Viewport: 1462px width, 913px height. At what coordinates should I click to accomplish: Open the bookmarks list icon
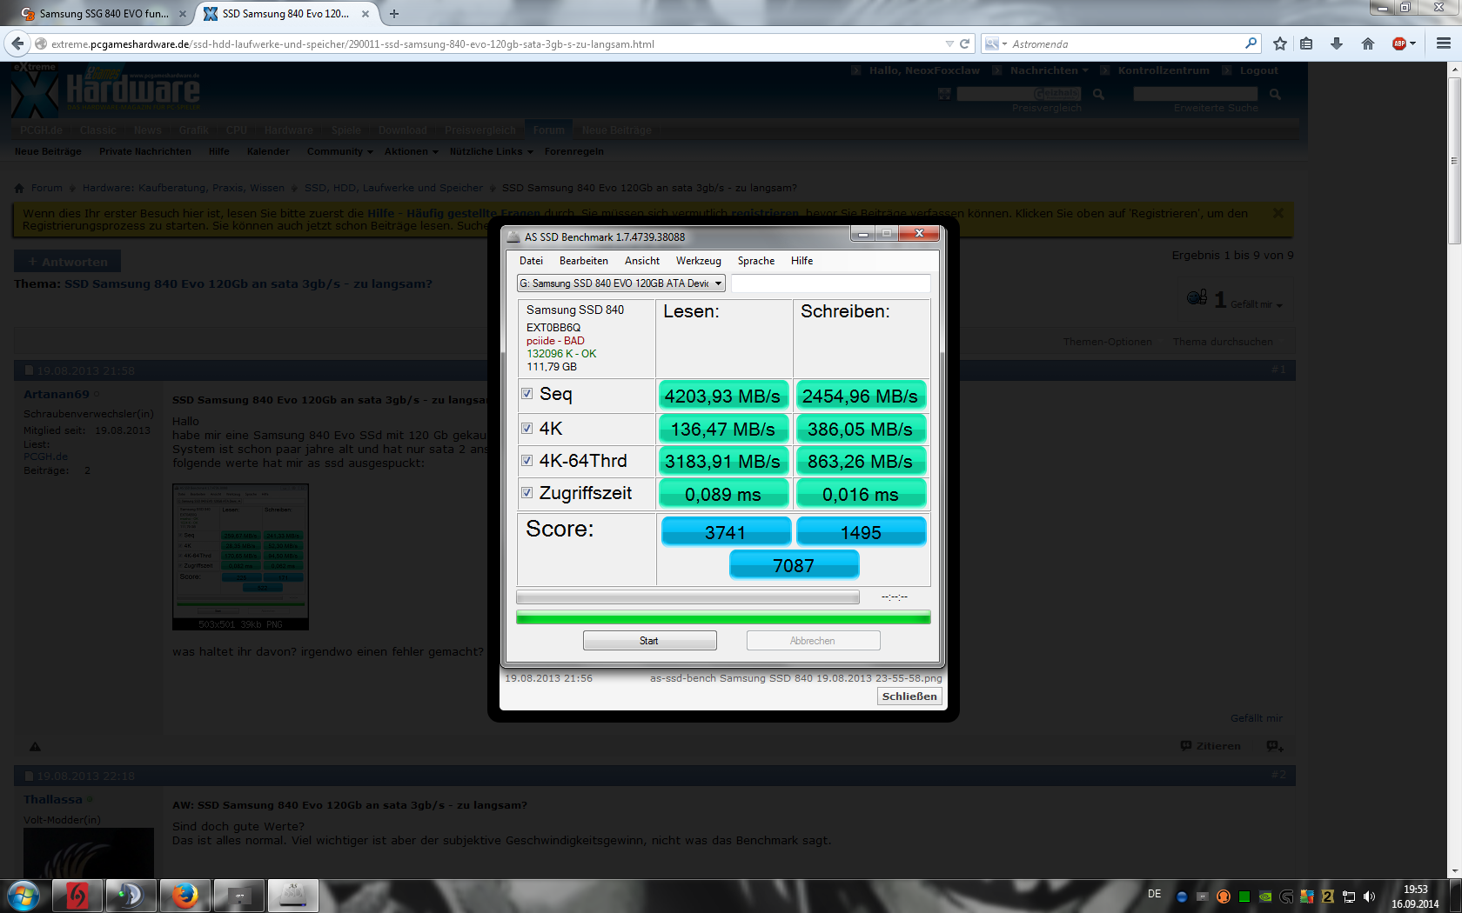(x=1306, y=43)
